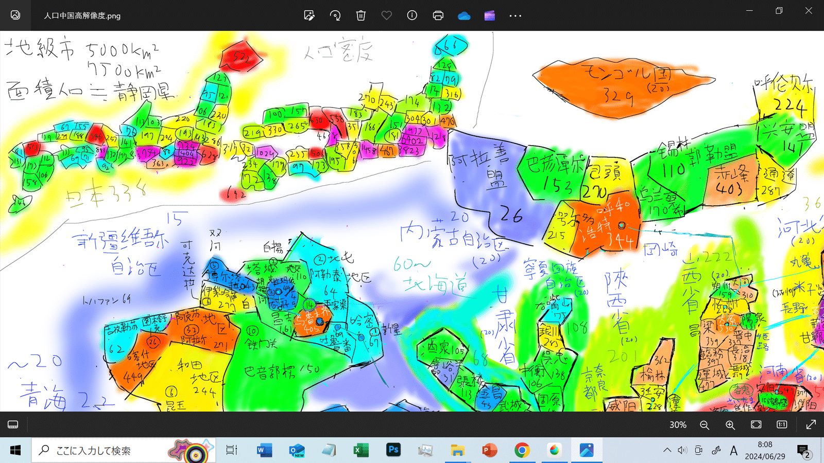
Task: Select file name 人口中国高解像度.png in title bar
Action: (82, 15)
